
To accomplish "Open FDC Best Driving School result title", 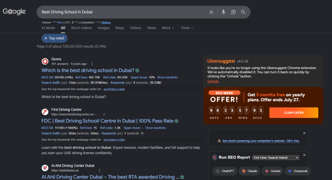I will 107,121.
